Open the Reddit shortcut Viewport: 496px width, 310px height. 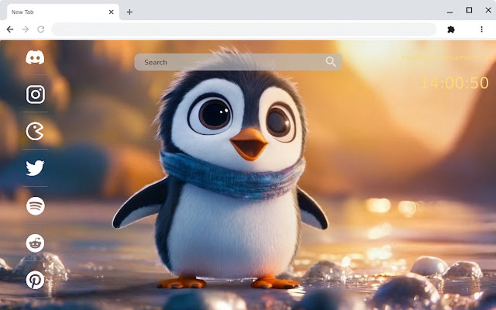click(35, 242)
